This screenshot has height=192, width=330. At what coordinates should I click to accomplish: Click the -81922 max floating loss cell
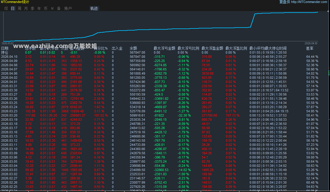pyautogui.click(x=159, y=115)
